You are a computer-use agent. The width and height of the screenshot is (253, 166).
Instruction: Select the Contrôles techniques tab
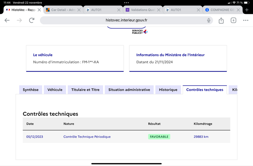point(205,90)
